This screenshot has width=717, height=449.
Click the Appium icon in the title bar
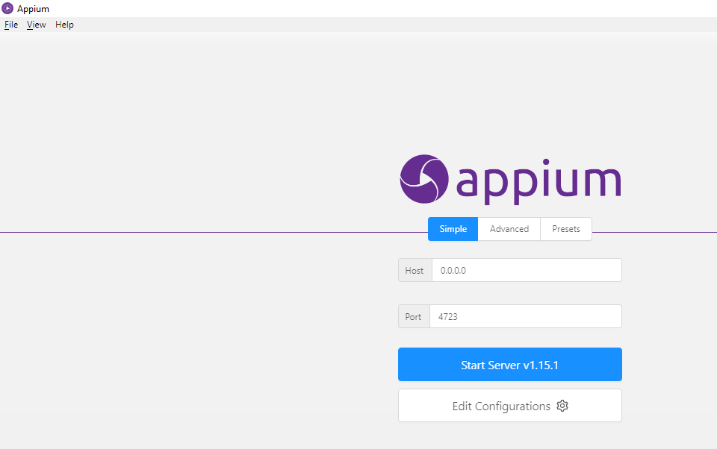[x=7, y=8]
